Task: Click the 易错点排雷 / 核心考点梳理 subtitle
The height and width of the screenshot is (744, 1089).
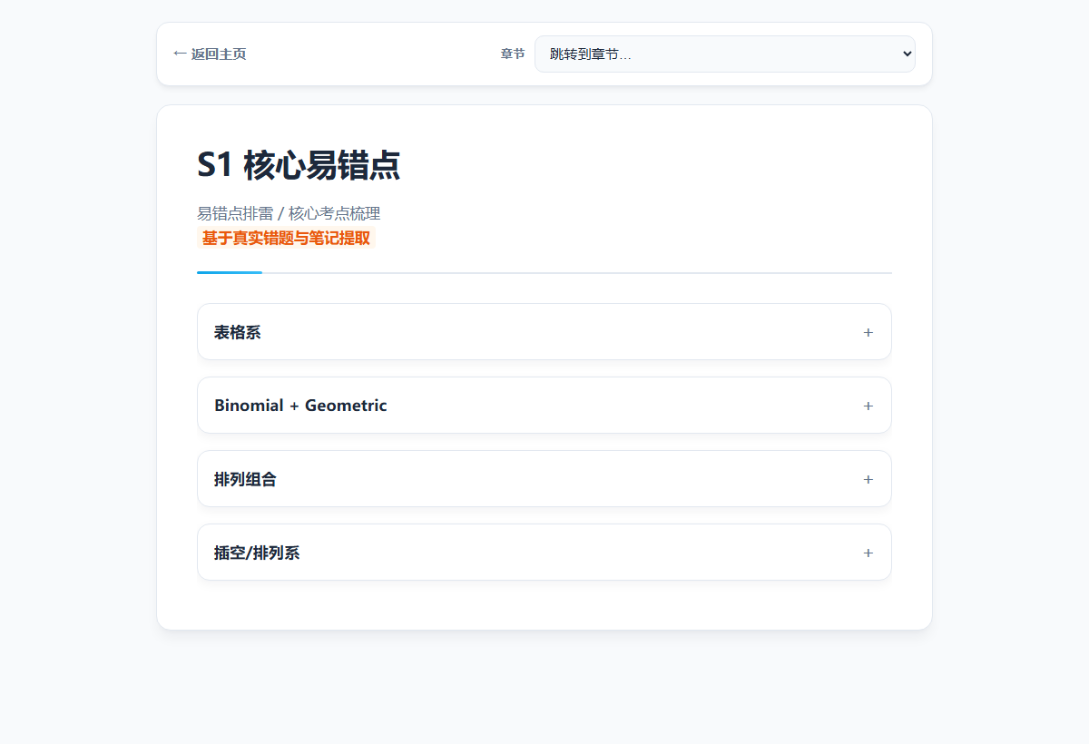Action: pos(289,213)
